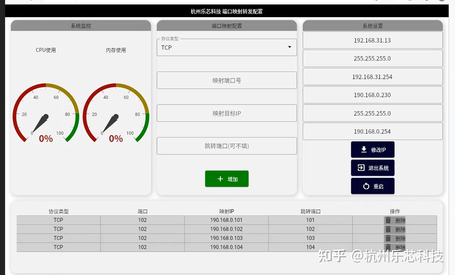This screenshot has height=275, width=455.
Task: Click the 跳转端口(可不填) field
Action: click(227, 146)
